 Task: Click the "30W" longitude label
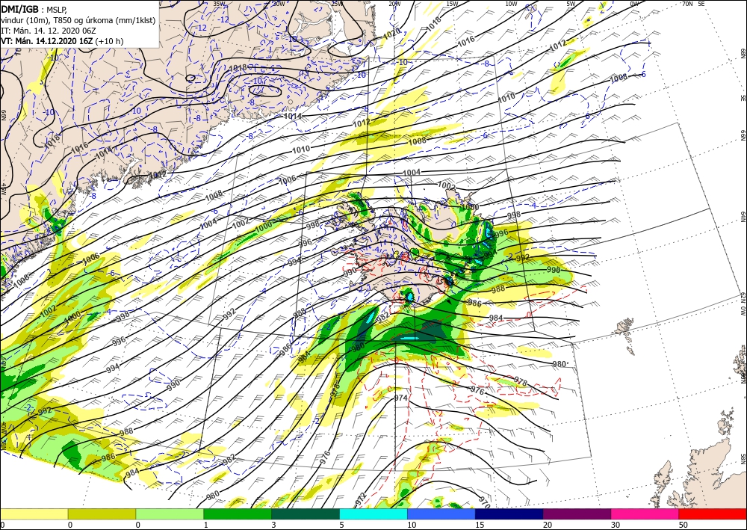click(x=278, y=3)
